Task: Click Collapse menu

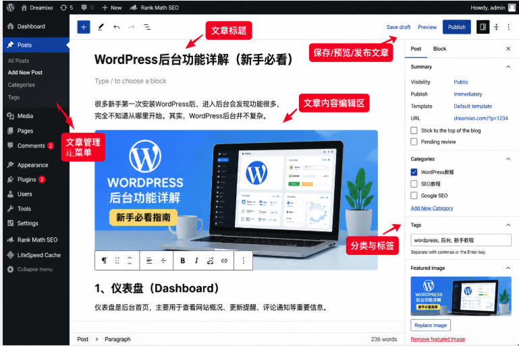Action: 30,269
